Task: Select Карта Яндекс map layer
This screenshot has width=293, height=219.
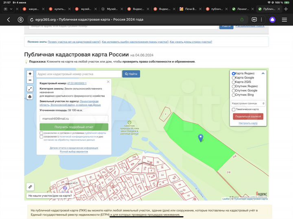Action: pyautogui.click(x=234, y=74)
